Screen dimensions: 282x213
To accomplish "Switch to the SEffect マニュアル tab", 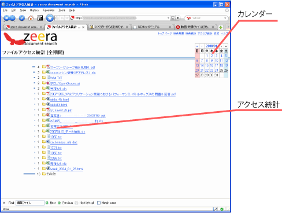I will 152,27.
